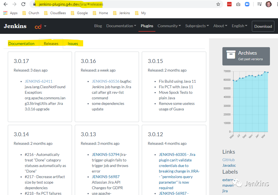This screenshot has width=278, height=195.
Task: Click the GitHub link under Links
Action: click(x=228, y=159)
